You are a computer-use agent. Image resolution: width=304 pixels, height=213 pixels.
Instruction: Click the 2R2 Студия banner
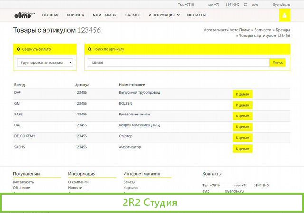pyautogui.click(x=151, y=203)
